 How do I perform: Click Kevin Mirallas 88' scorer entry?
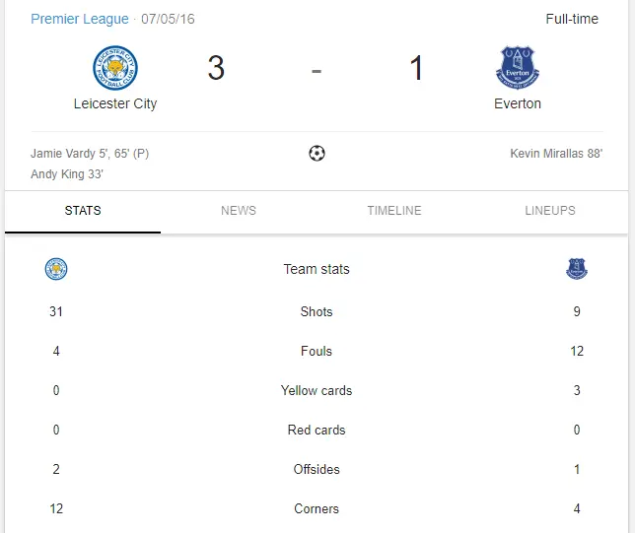point(556,154)
